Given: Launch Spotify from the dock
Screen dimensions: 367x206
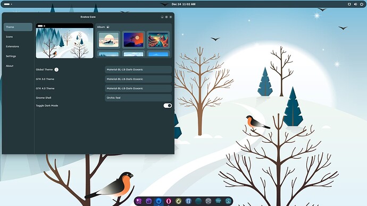Looking at the screenshot, I should pos(218,201).
